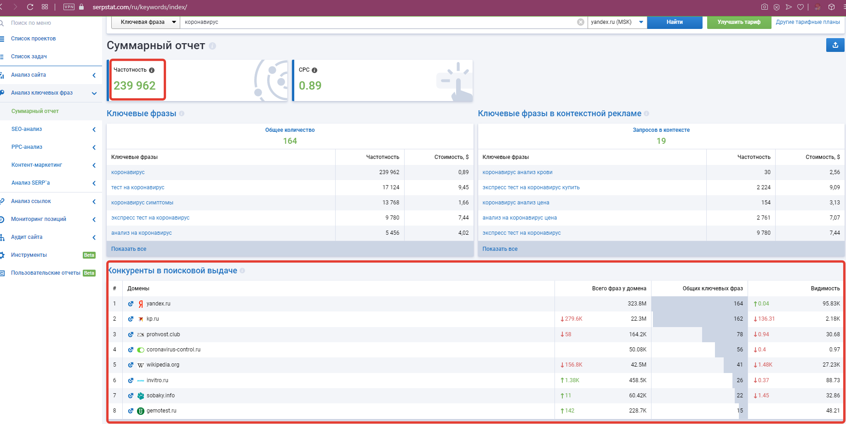Select domain text coronavirus-control.ru
Viewport: 846px width, 424px height.
pos(173,350)
